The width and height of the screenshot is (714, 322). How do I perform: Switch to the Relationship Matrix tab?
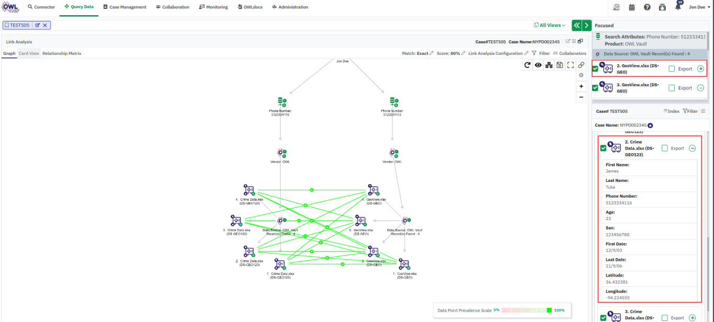point(62,53)
